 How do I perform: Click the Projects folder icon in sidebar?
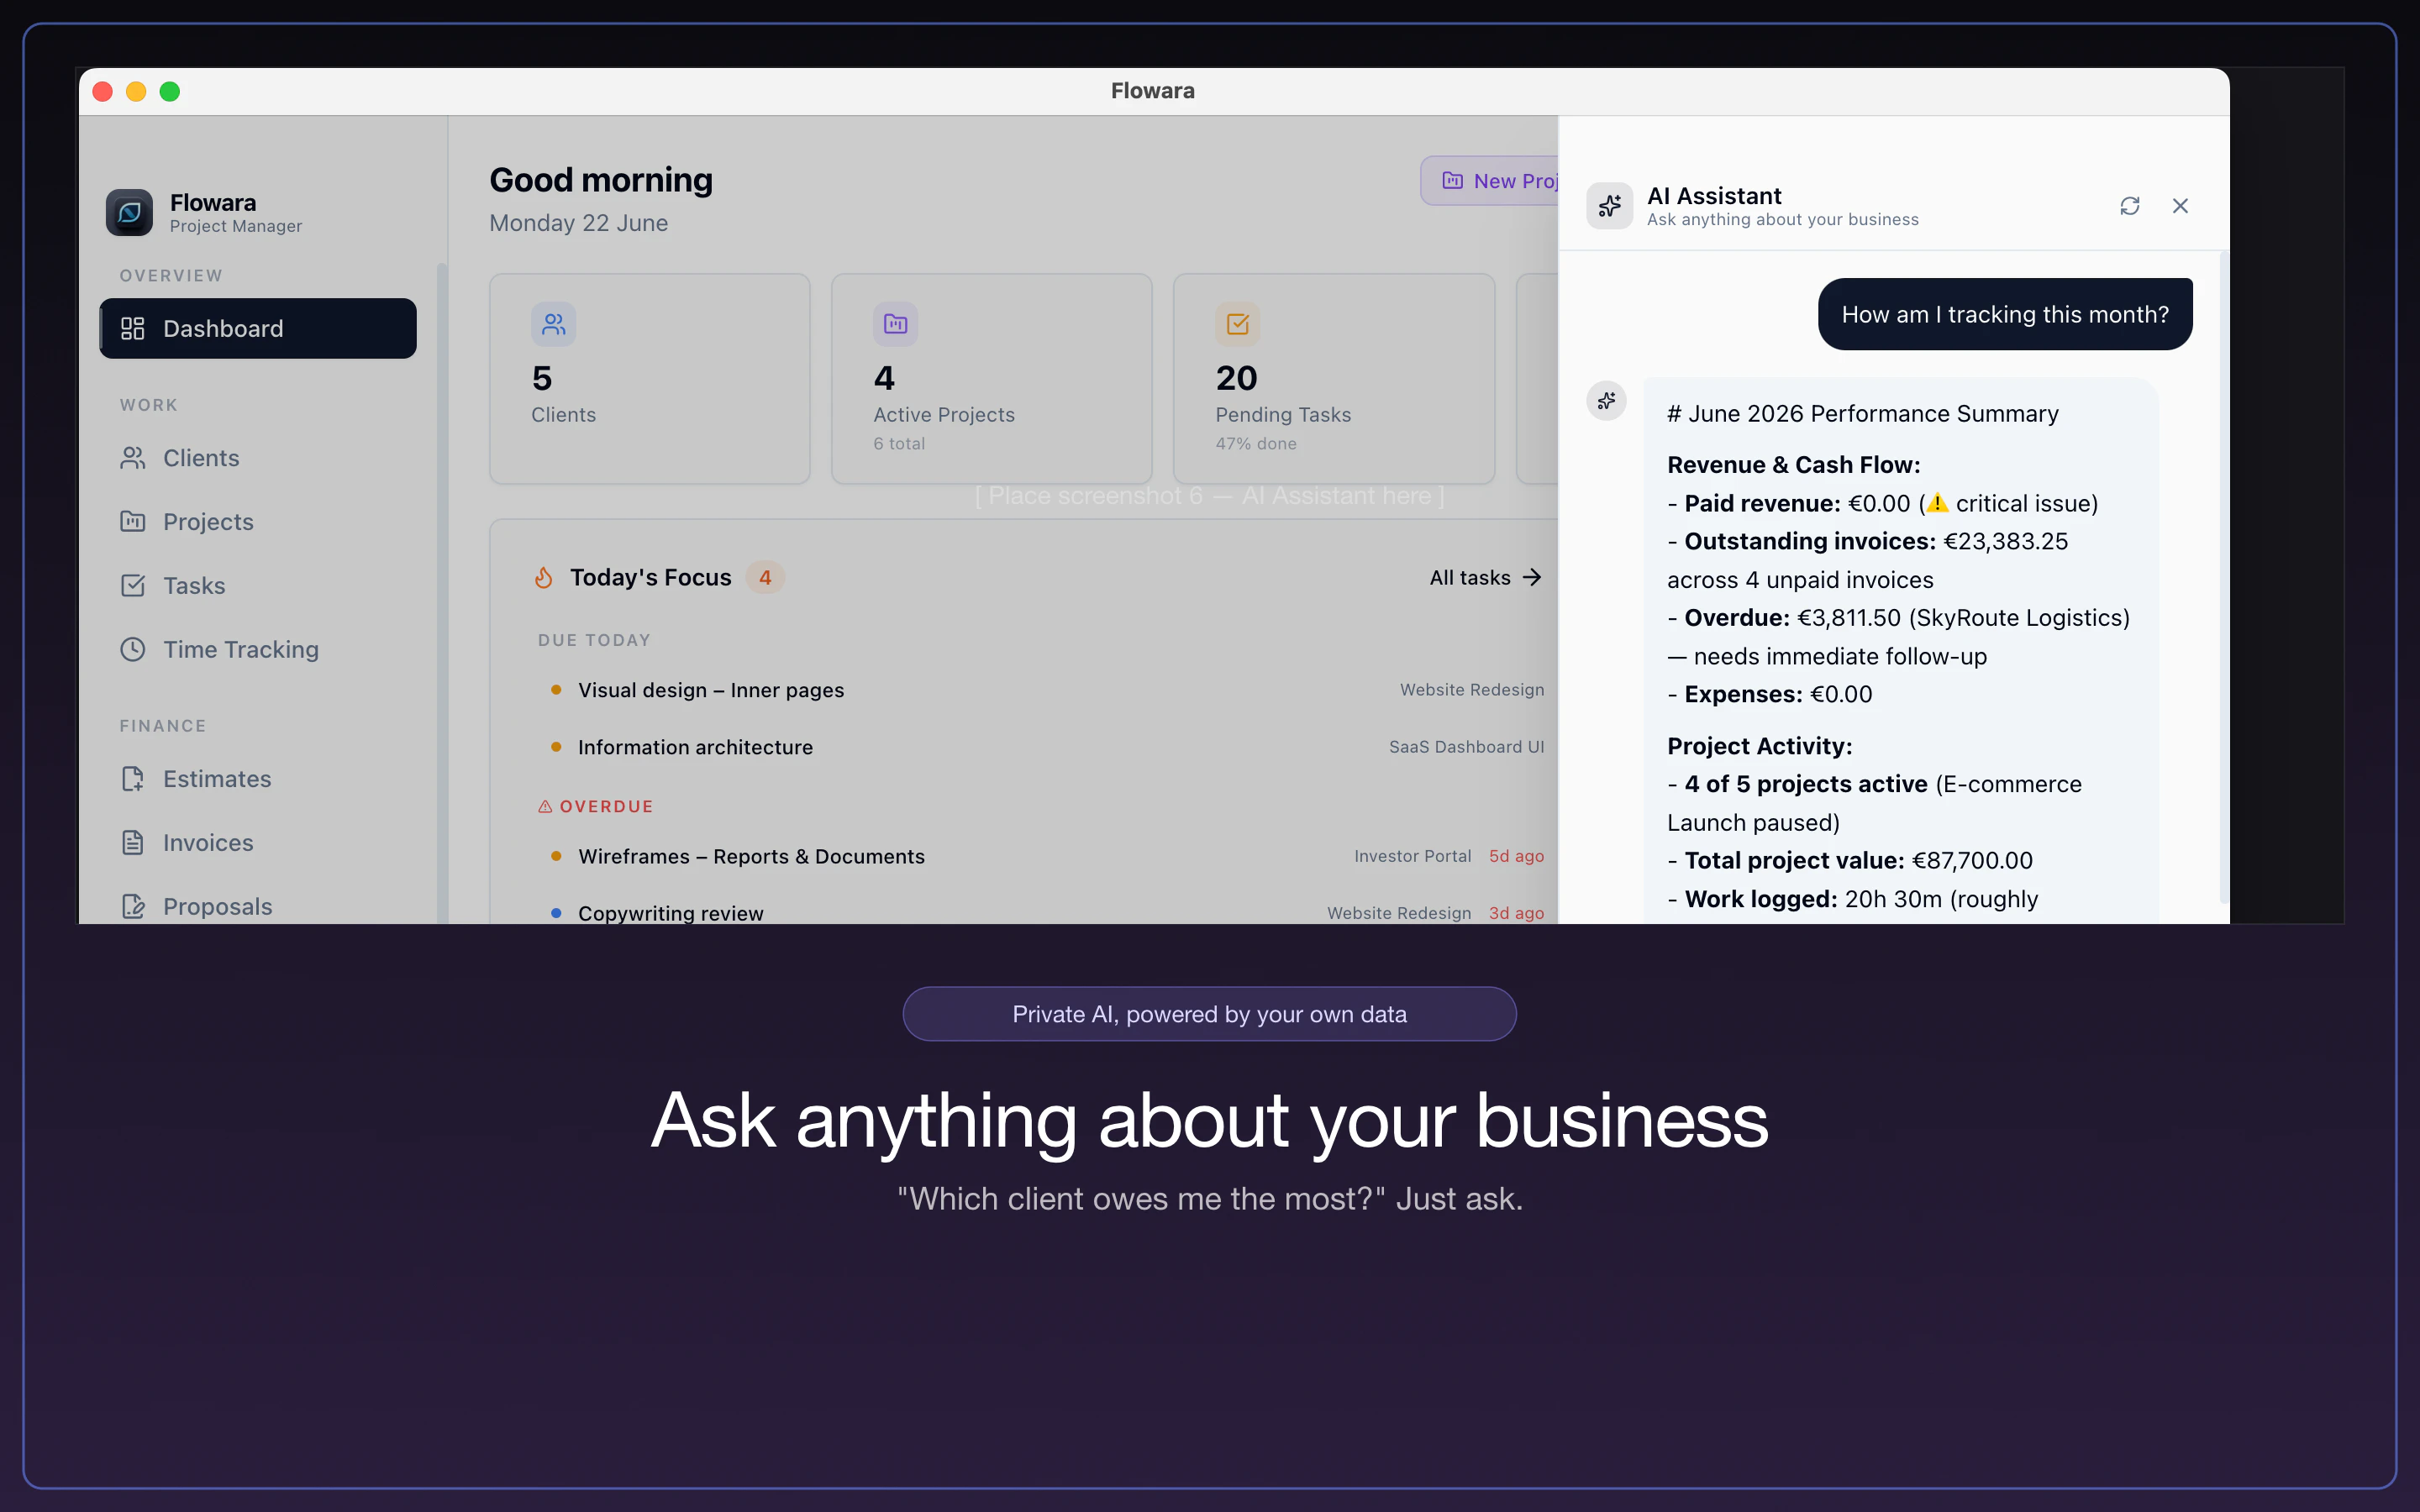(x=133, y=522)
